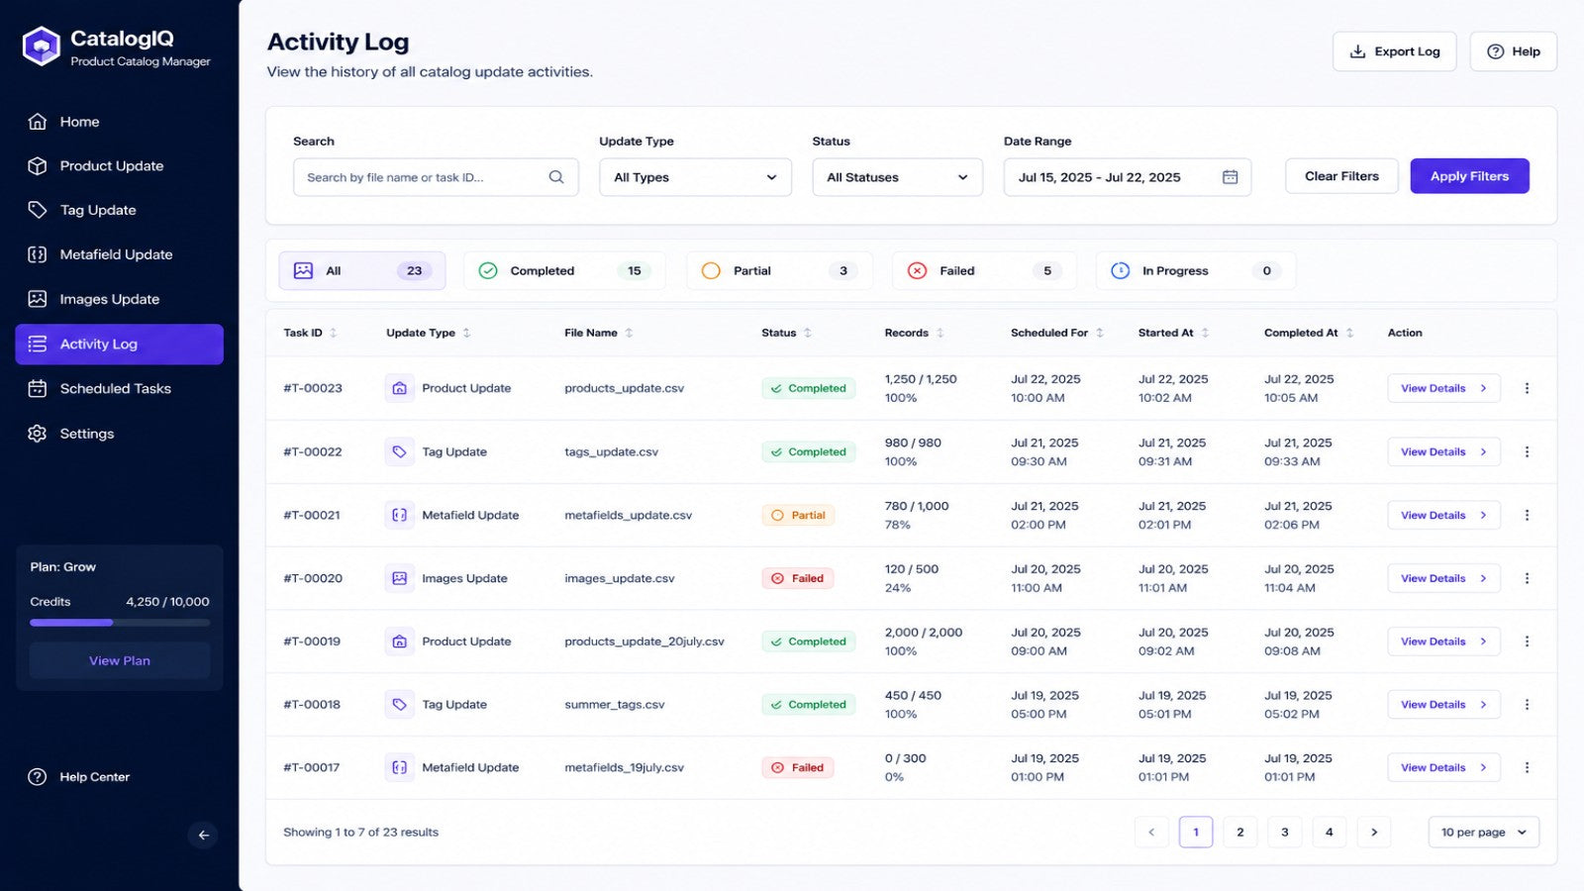
Task: Click the CatalogIQ hexagon logo
Action: pos(42,47)
